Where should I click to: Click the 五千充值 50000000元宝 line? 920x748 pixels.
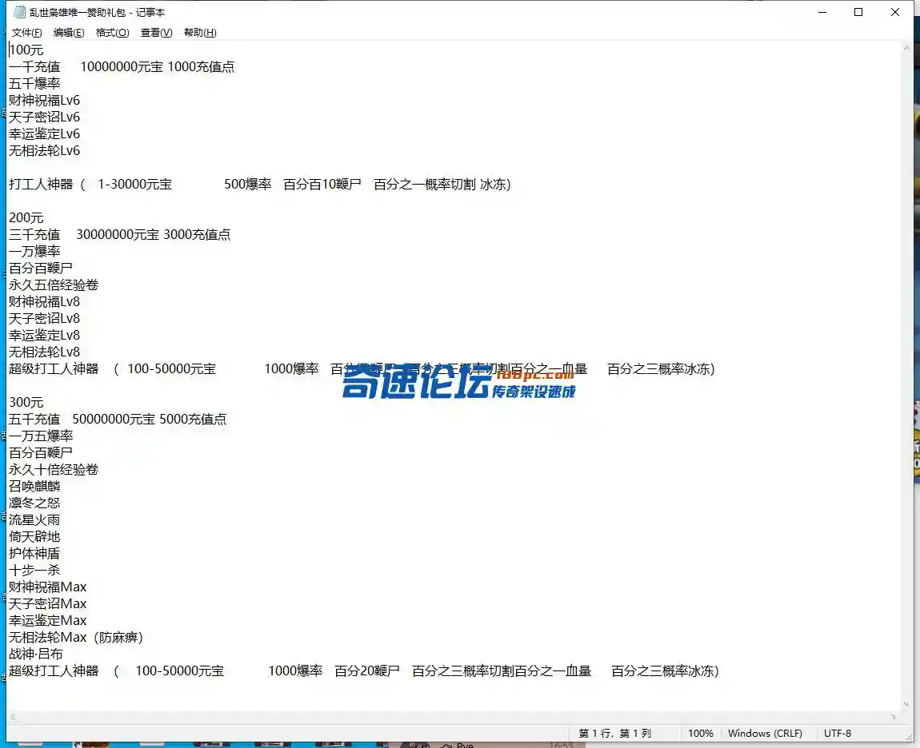[118, 419]
